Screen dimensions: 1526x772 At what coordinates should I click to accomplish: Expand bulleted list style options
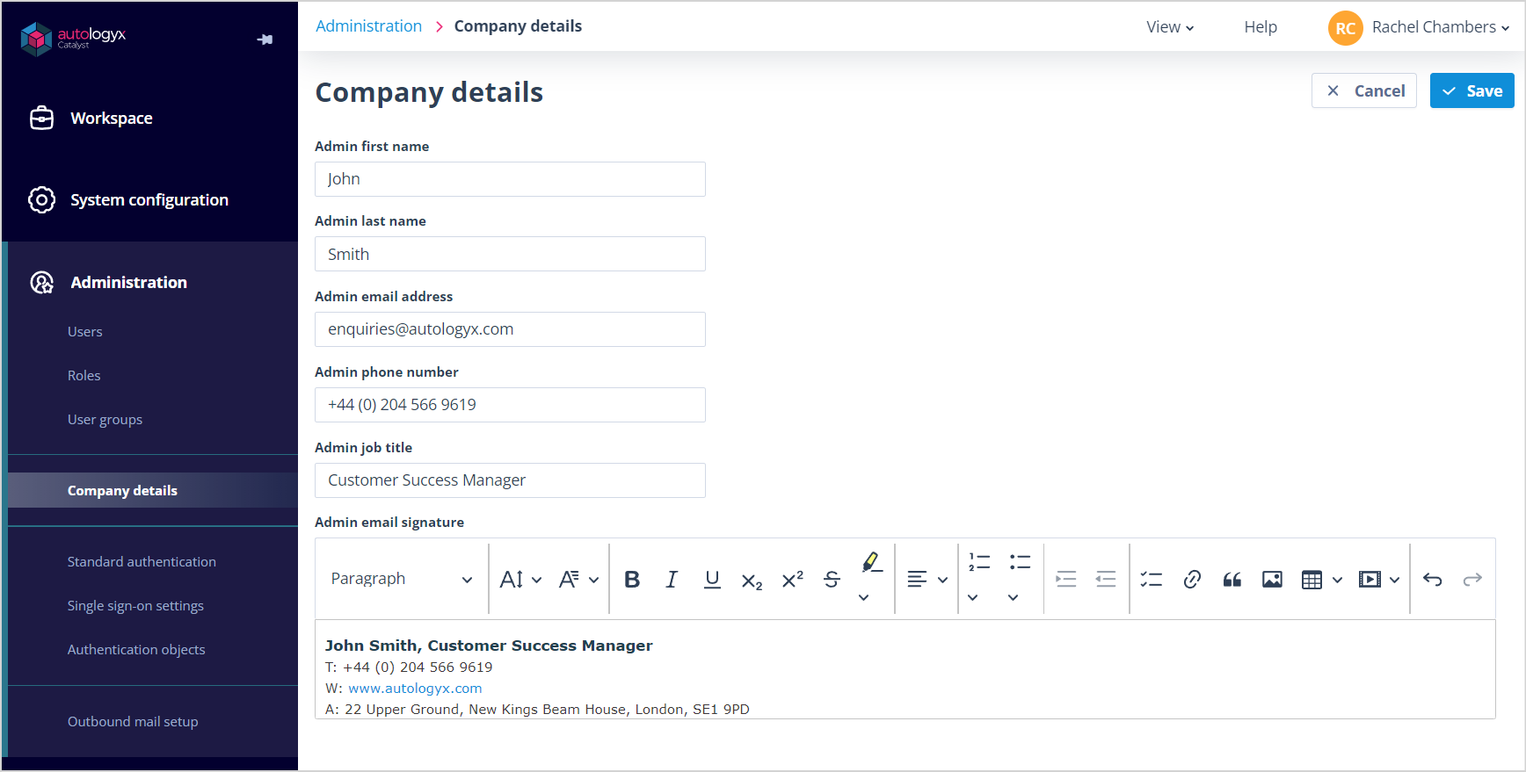click(x=1013, y=597)
